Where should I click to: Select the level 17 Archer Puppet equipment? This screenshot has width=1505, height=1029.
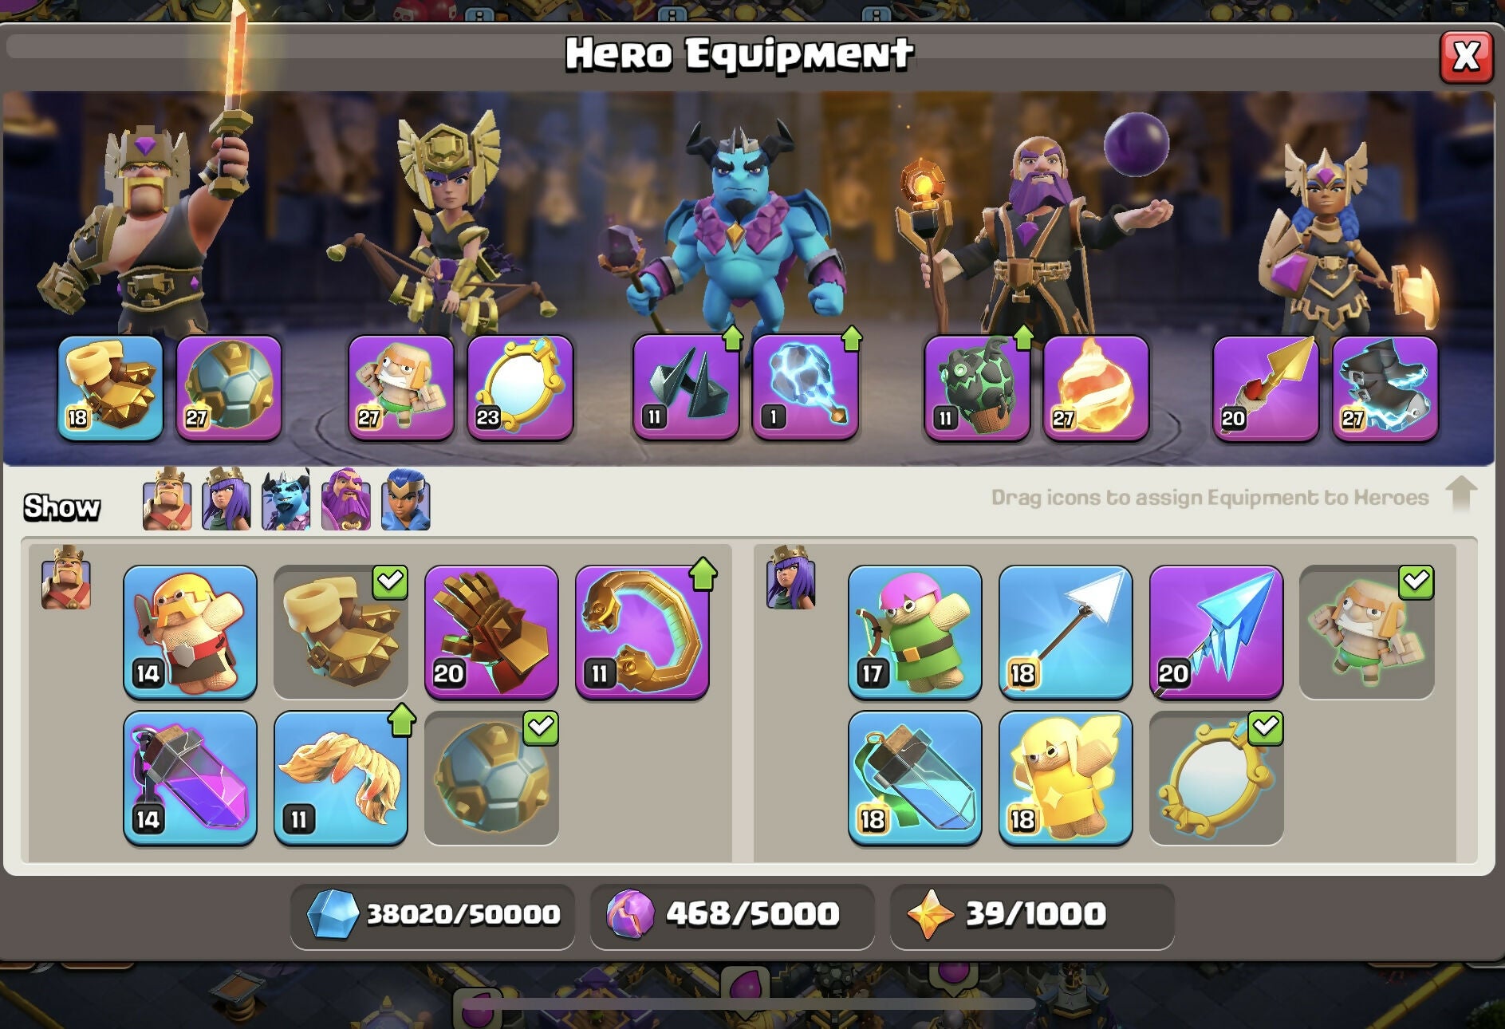click(915, 633)
